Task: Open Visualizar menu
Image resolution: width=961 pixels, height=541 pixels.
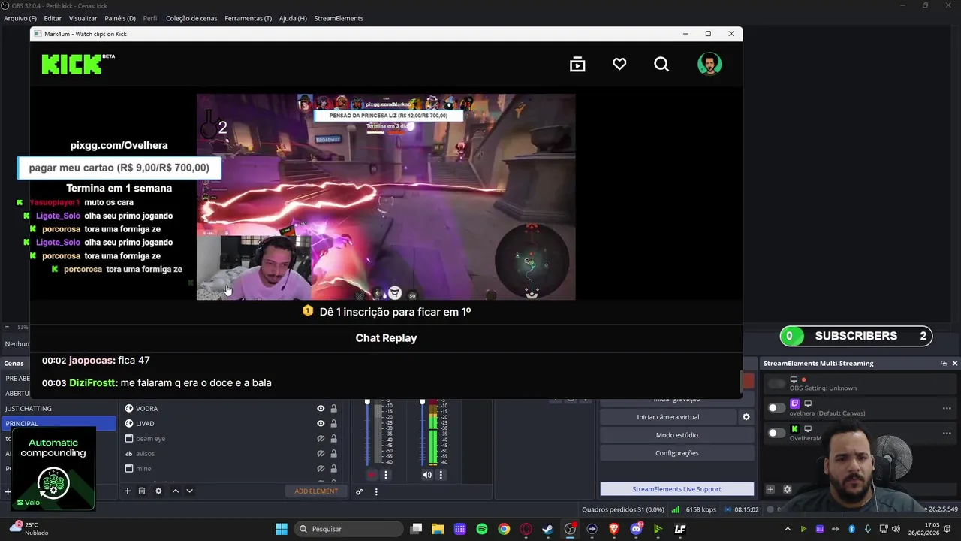Action: pyautogui.click(x=83, y=18)
